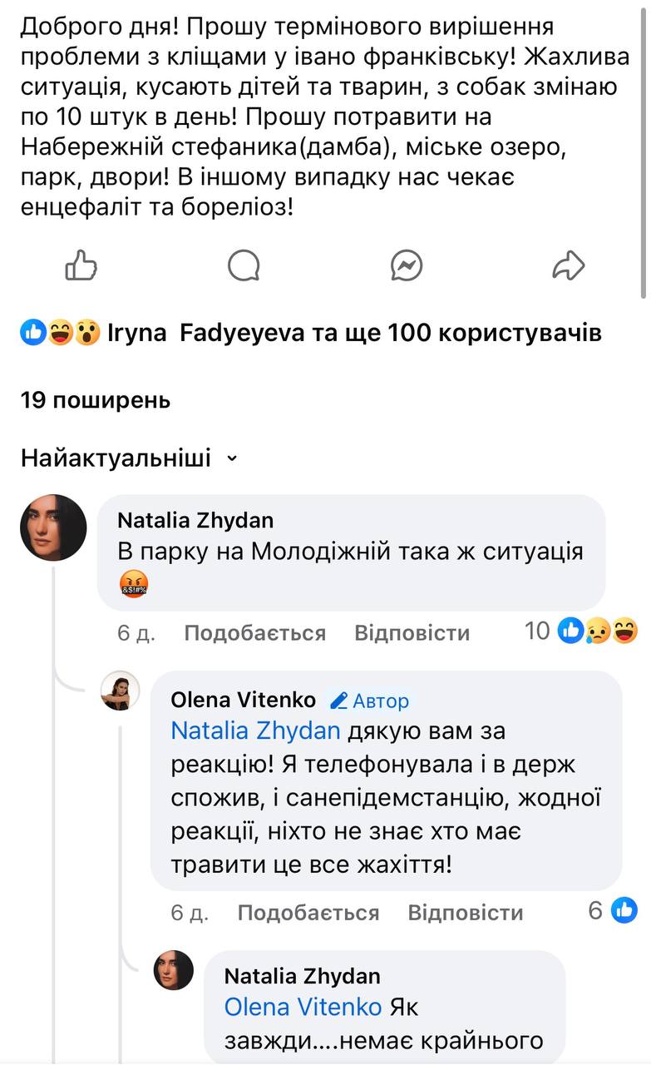The width and height of the screenshot is (651, 1065).
Task: Open Olena Vitenko's profile name link
Action: 243,700
